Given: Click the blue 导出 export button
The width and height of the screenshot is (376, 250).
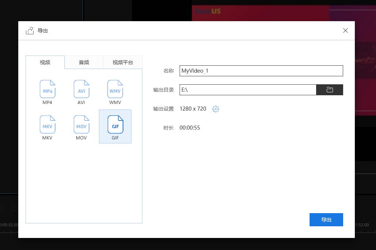Looking at the screenshot, I should tap(326, 219).
